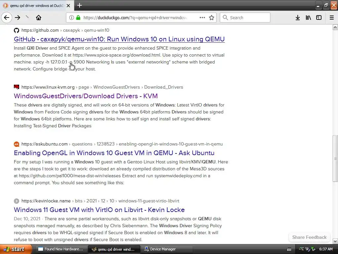
Task: Close the qemu qxl driver tab
Action: click(x=68, y=6)
